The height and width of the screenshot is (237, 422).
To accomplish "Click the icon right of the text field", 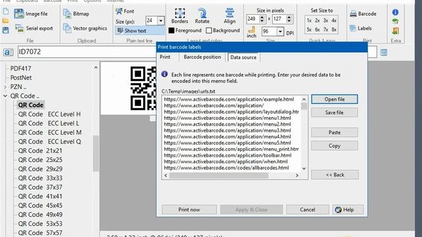I will coord(384,53).
